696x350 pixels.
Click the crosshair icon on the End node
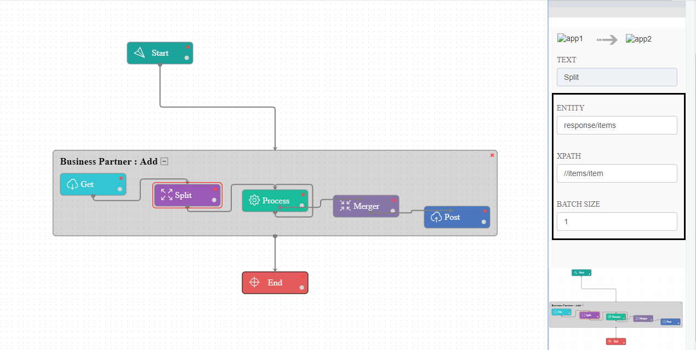click(255, 282)
